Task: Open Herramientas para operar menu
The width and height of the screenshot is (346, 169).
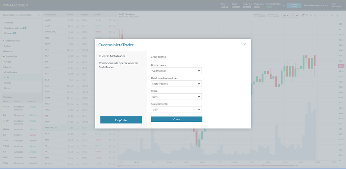Action: pyautogui.click(x=316, y=5)
